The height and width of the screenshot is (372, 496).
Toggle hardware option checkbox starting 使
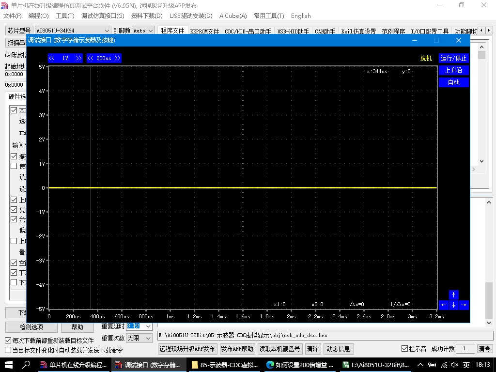coord(14,166)
